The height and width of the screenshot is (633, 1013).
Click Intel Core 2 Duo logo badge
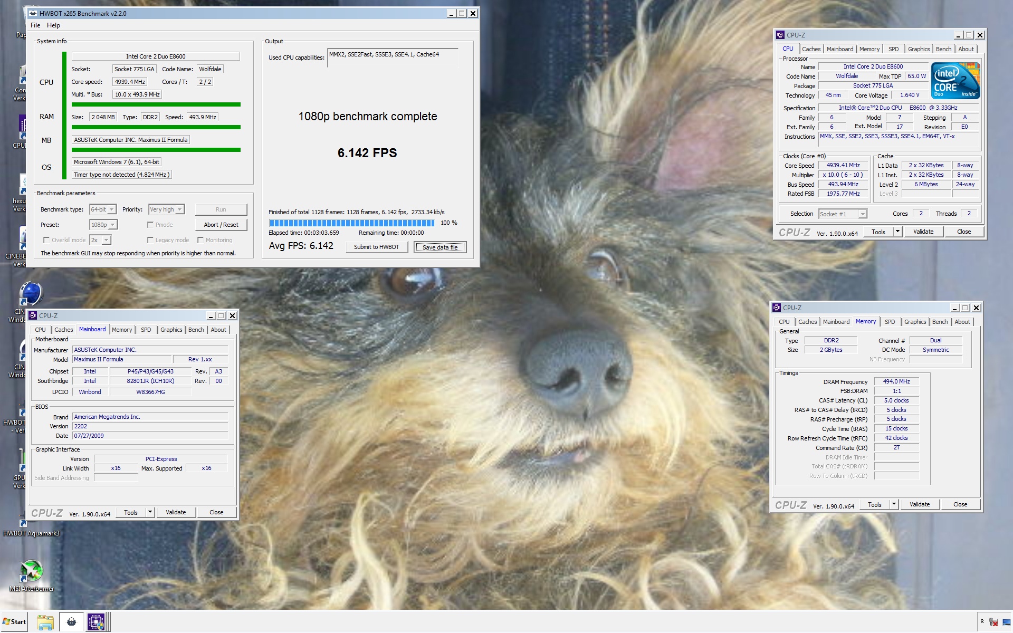click(955, 81)
